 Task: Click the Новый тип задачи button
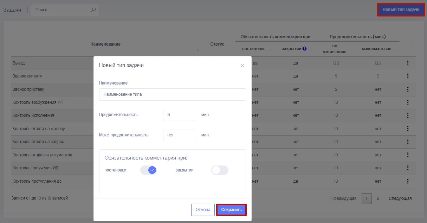tap(401, 10)
